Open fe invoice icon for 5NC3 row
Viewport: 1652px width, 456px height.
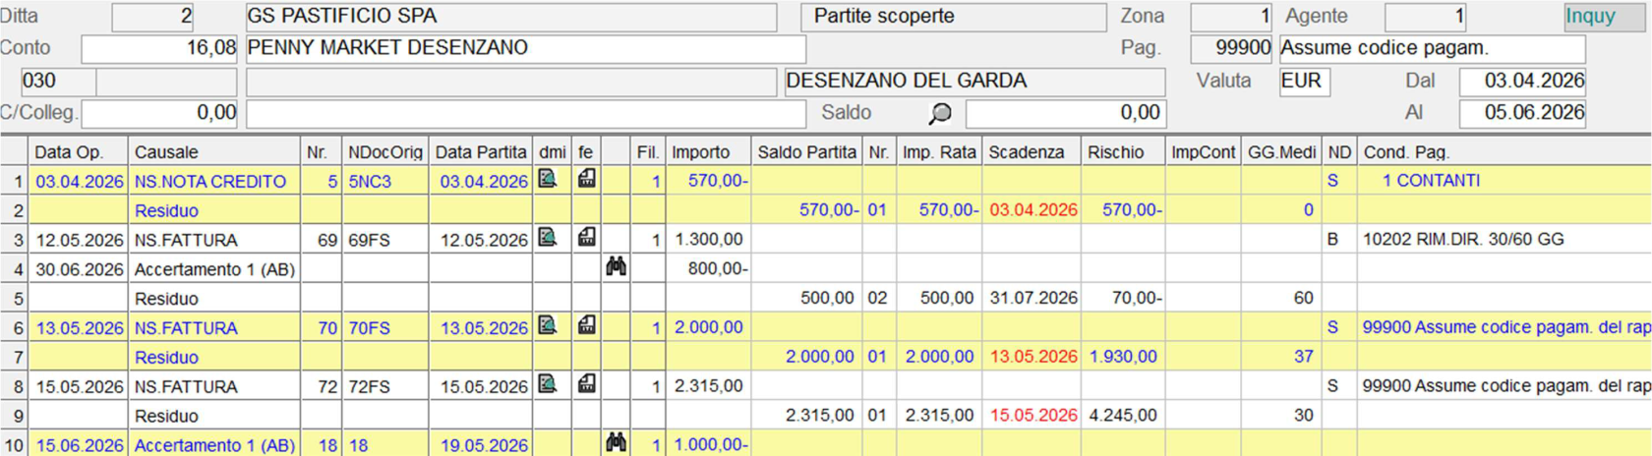pyautogui.click(x=586, y=179)
